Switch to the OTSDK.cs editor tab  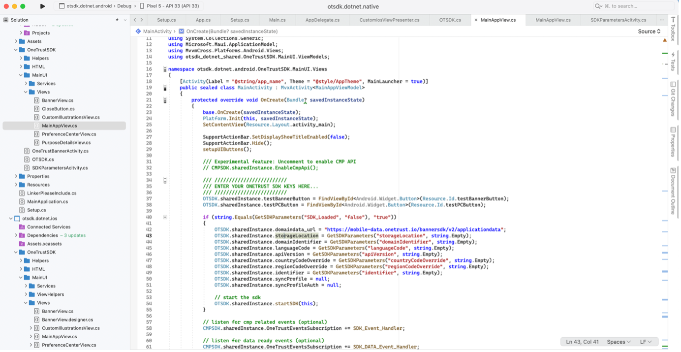click(450, 20)
